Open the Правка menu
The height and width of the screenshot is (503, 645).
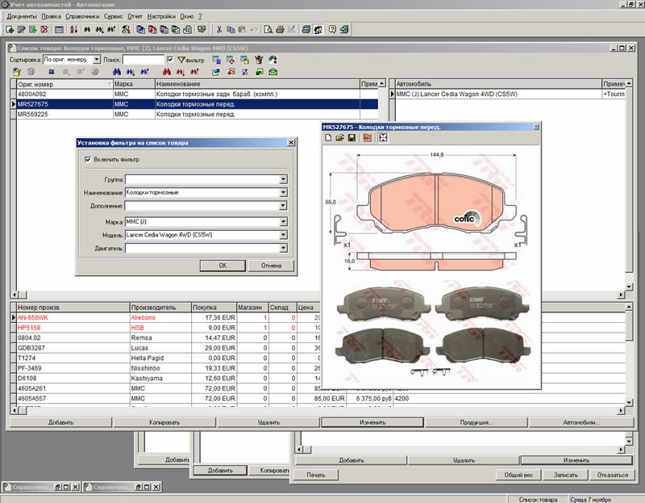tap(51, 16)
